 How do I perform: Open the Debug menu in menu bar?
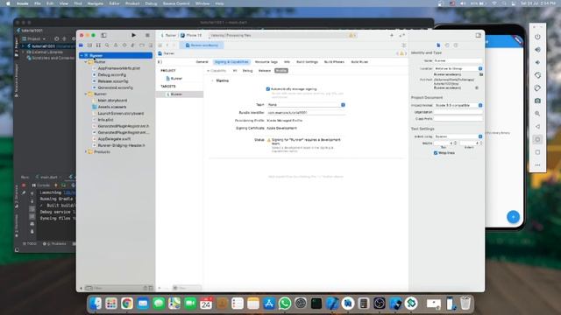click(x=151, y=3)
